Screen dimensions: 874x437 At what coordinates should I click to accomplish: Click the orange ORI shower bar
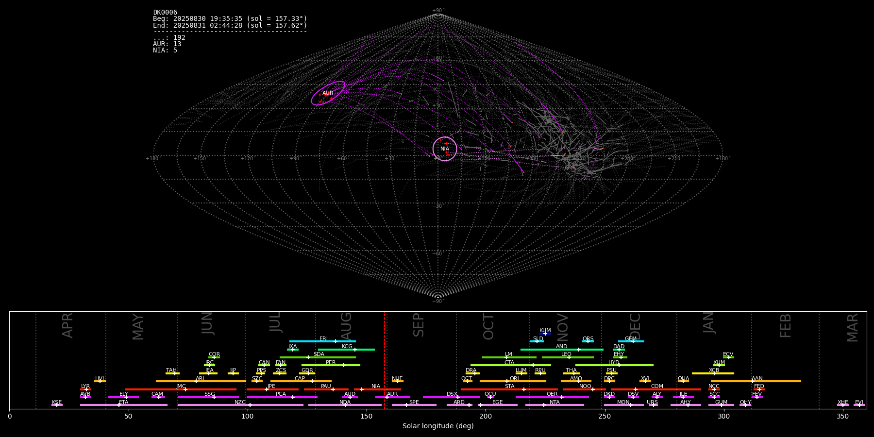[513, 381]
